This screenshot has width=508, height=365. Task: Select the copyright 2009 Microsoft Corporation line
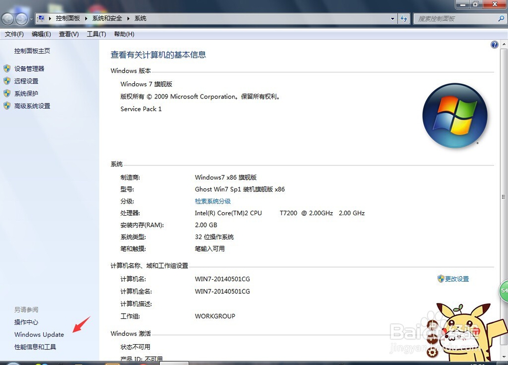click(x=200, y=96)
